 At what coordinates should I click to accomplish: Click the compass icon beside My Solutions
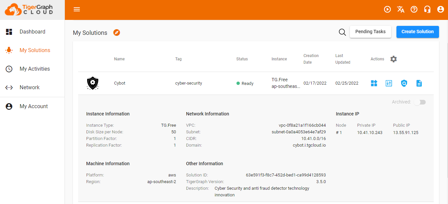[x=116, y=33]
